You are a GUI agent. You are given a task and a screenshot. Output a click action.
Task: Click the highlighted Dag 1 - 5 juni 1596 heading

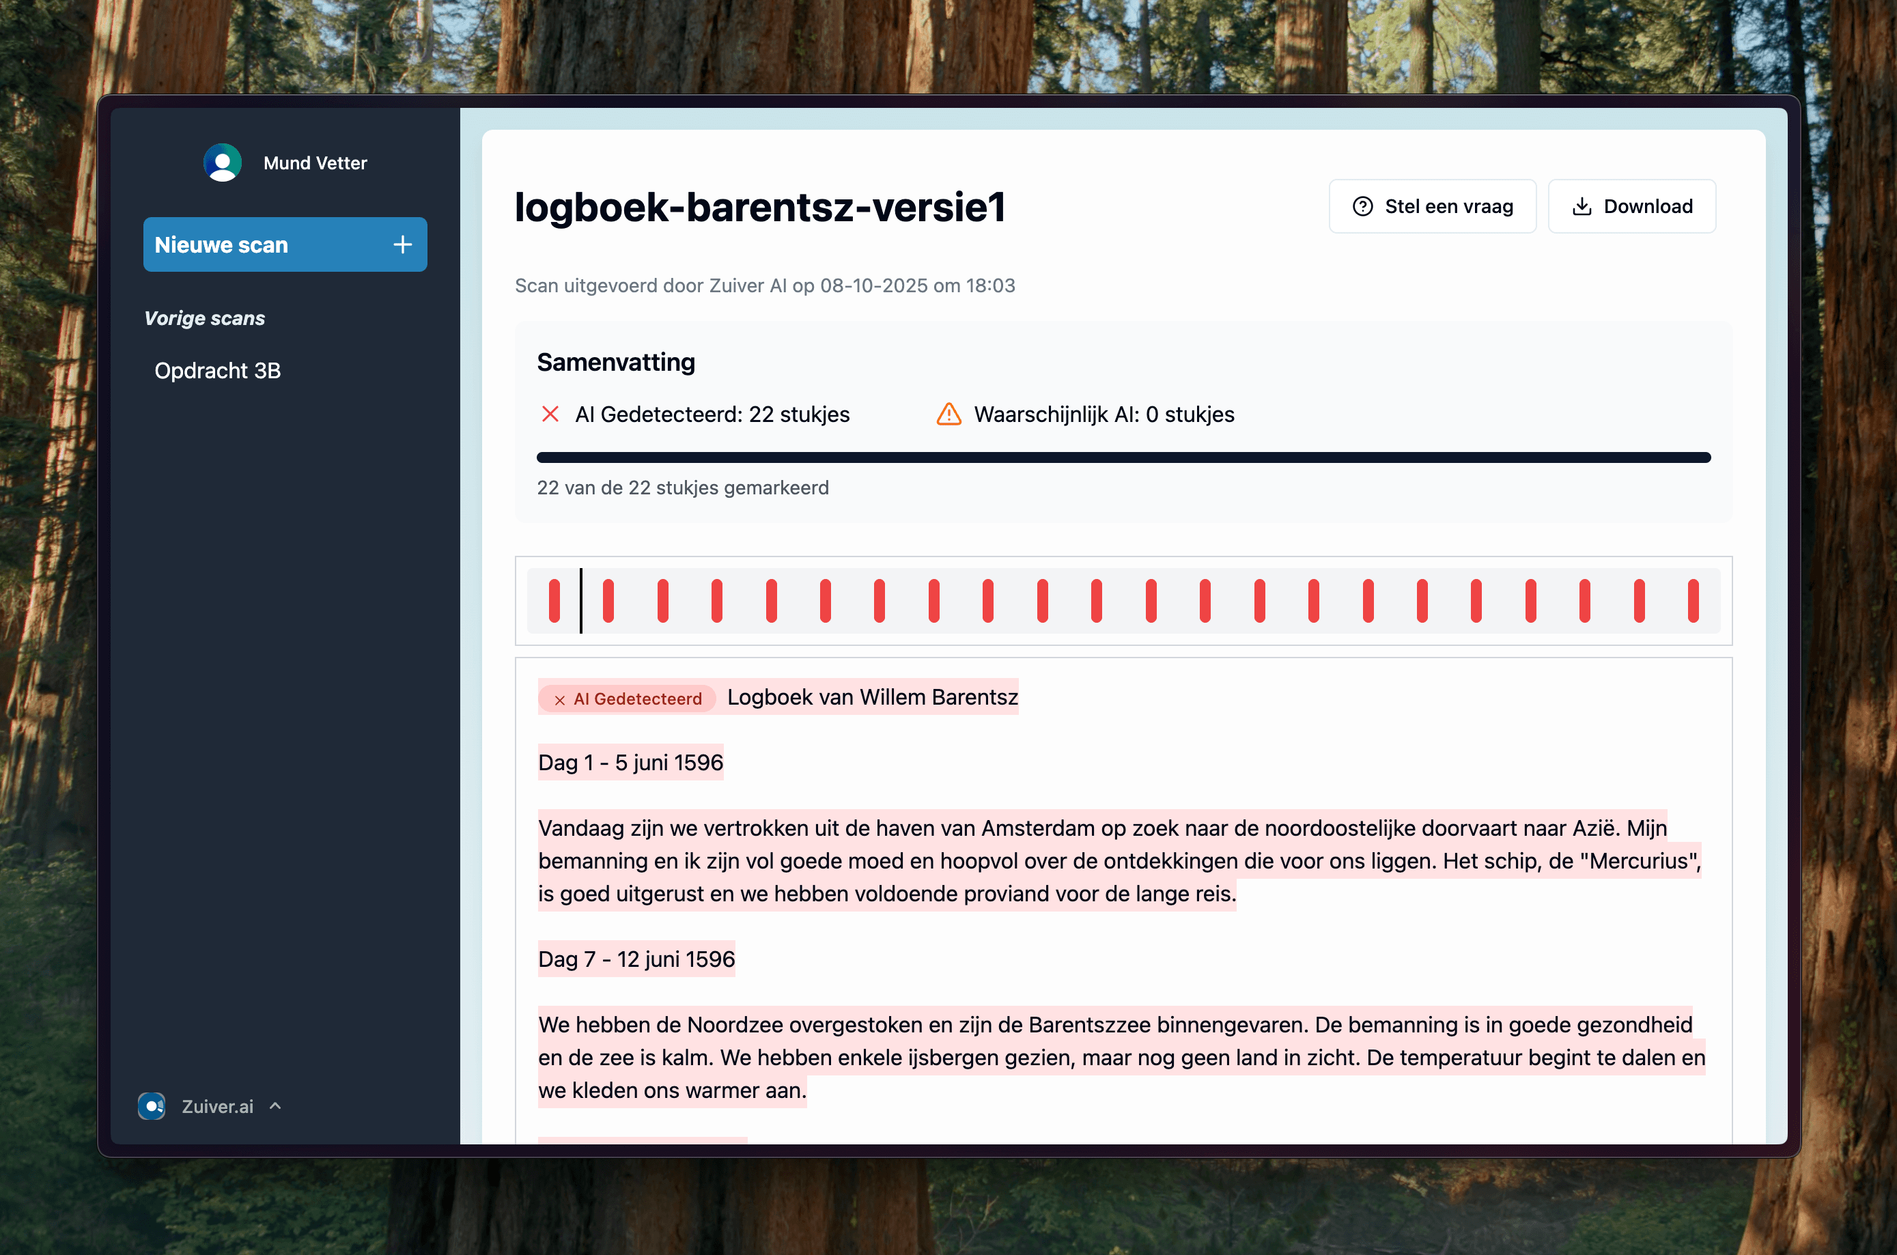coord(630,763)
